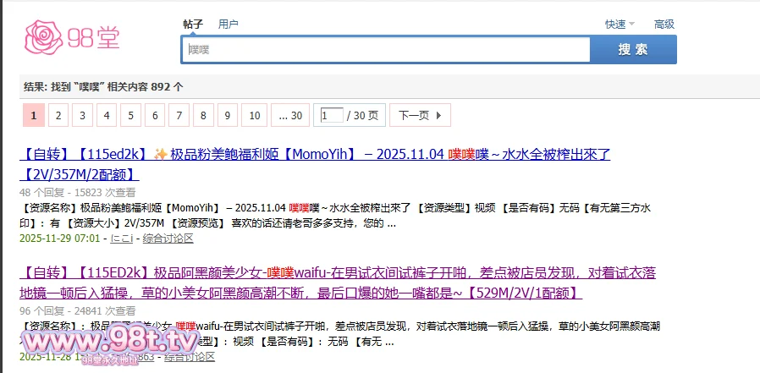
Task: Click the page number entry box
Action: [332, 115]
